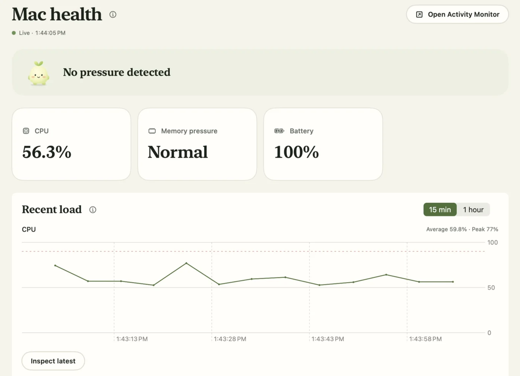Switch the chart to 15 min range

(x=440, y=210)
